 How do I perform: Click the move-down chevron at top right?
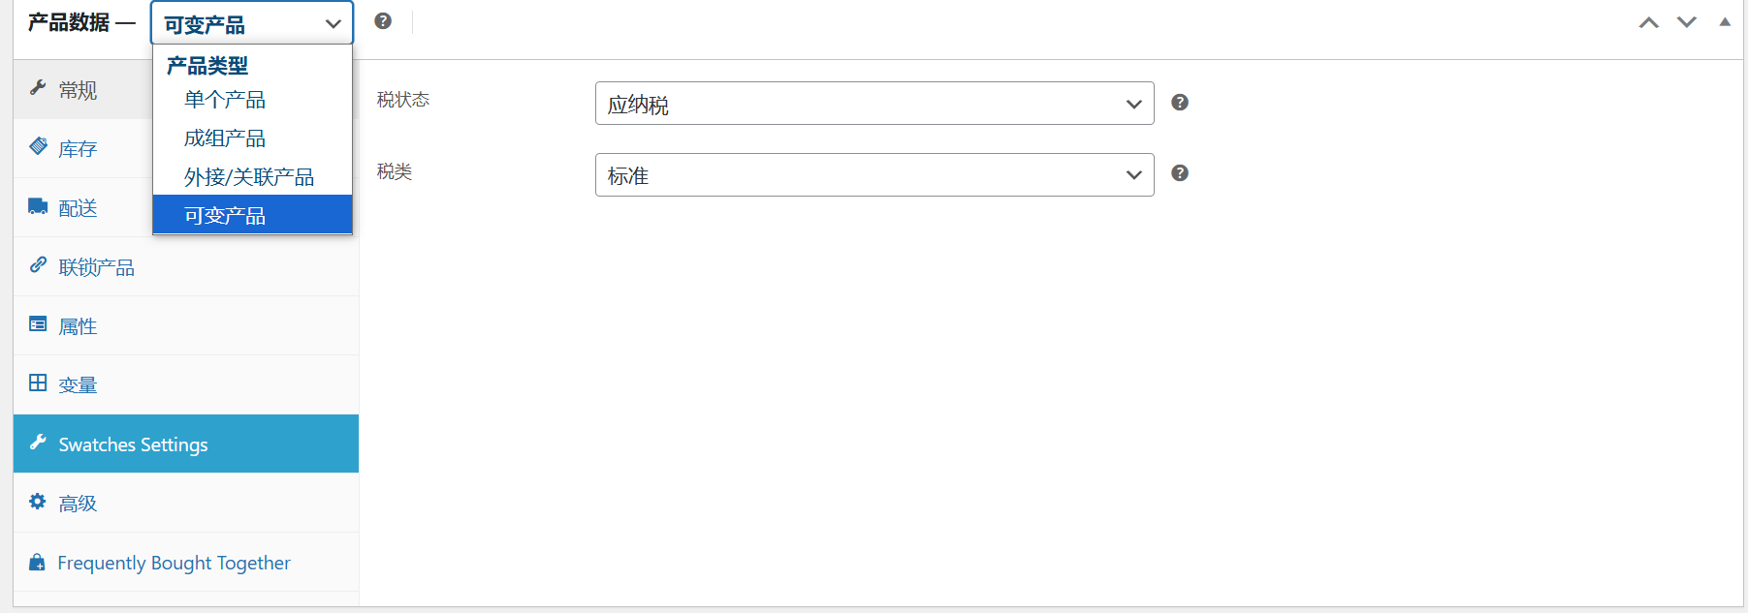[x=1687, y=20]
